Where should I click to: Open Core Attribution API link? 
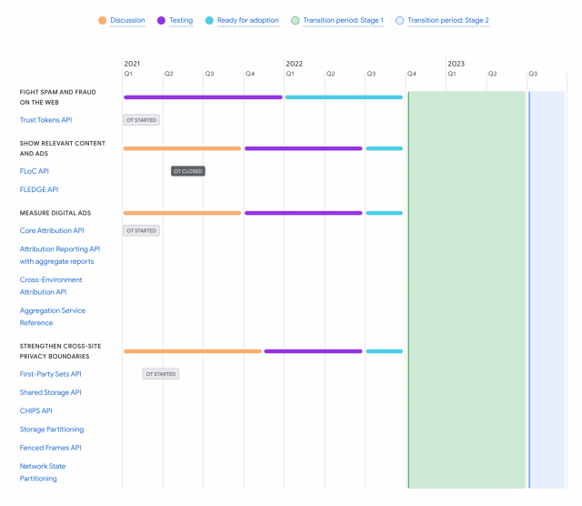[52, 230]
